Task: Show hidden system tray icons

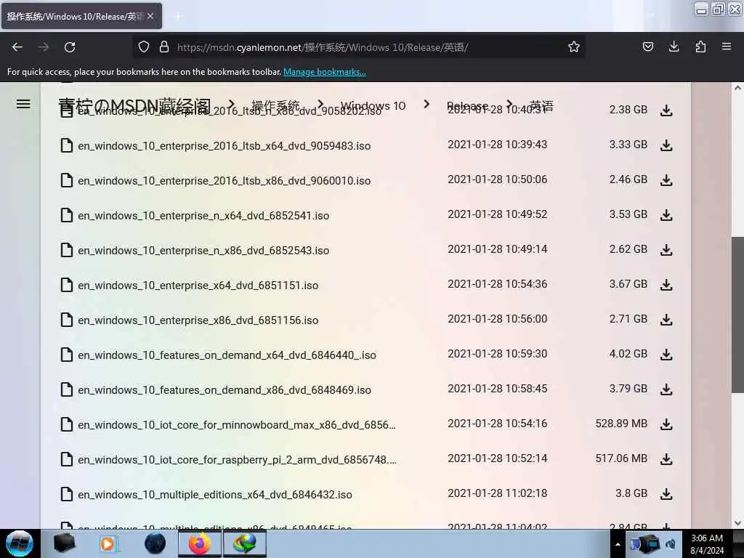Action: click(x=618, y=544)
